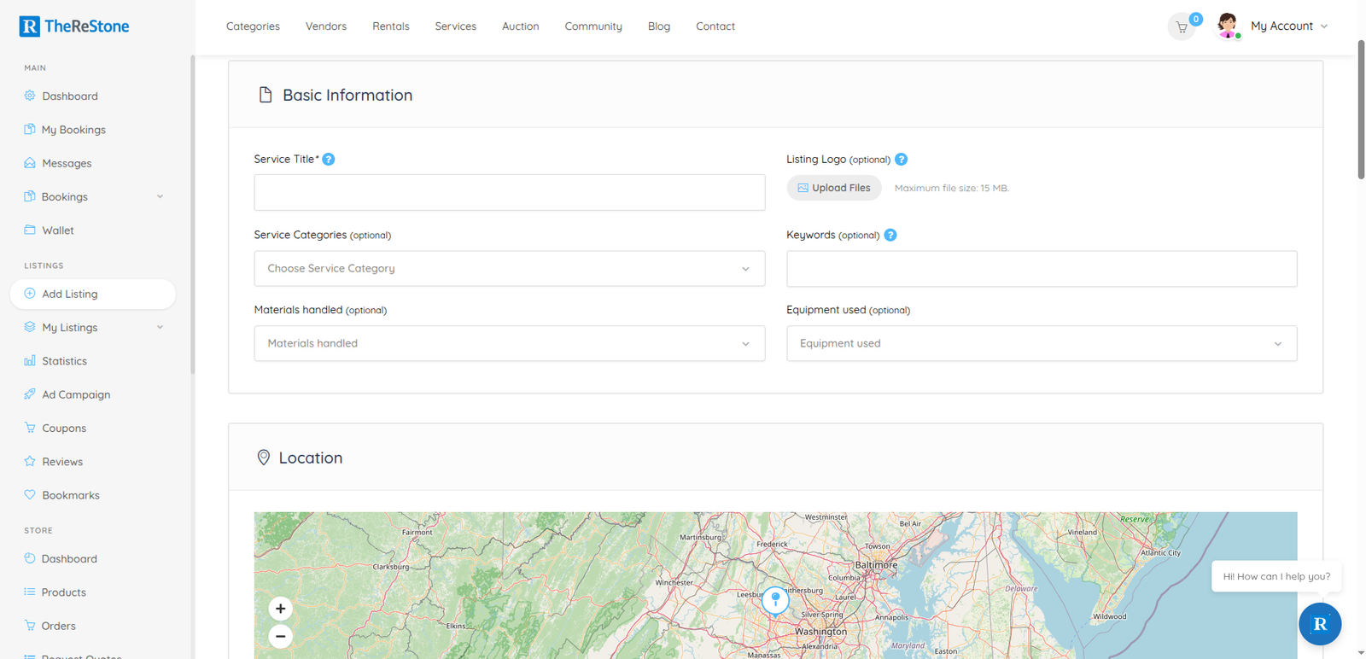Click the Reviews star icon
Screen dimensions: 1366x659
coord(30,461)
